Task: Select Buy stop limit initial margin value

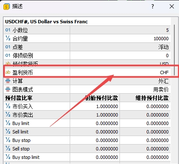Action: coord(107,157)
